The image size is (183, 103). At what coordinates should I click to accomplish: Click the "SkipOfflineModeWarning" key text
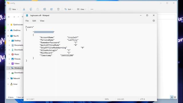click(x=53, y=48)
